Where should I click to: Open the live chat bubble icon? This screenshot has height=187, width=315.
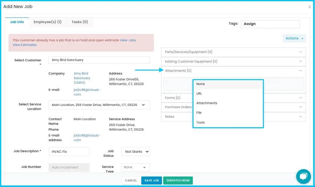(303, 177)
